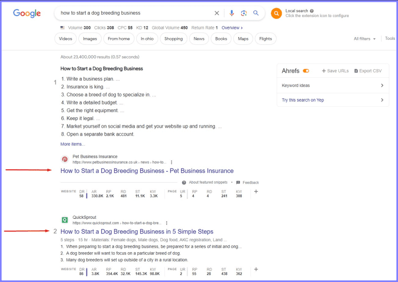398x282 pixels.
Task: Click the 'QuickSprout' site name
Action: click(x=84, y=217)
